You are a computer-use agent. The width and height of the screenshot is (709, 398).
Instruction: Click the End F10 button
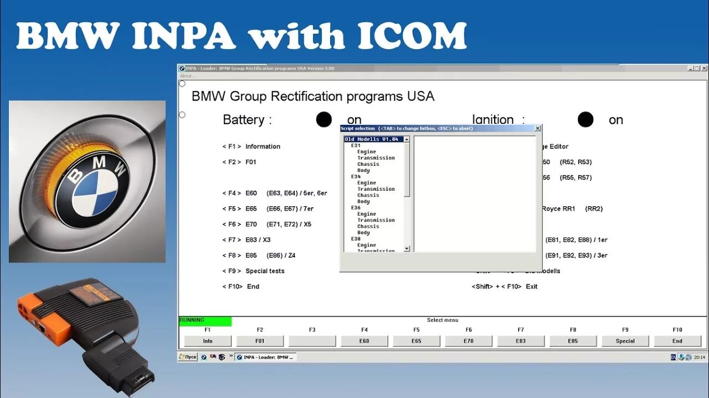pos(677,341)
